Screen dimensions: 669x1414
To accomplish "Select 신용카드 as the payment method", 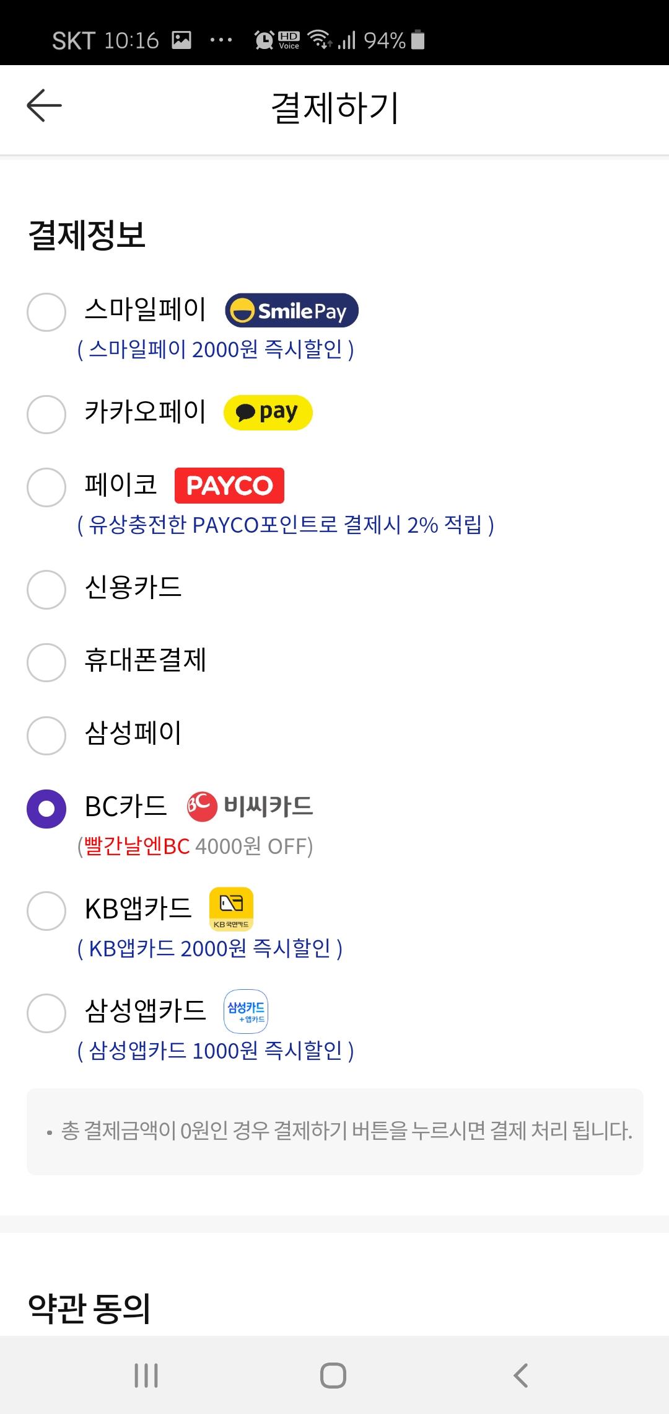I will click(46, 589).
